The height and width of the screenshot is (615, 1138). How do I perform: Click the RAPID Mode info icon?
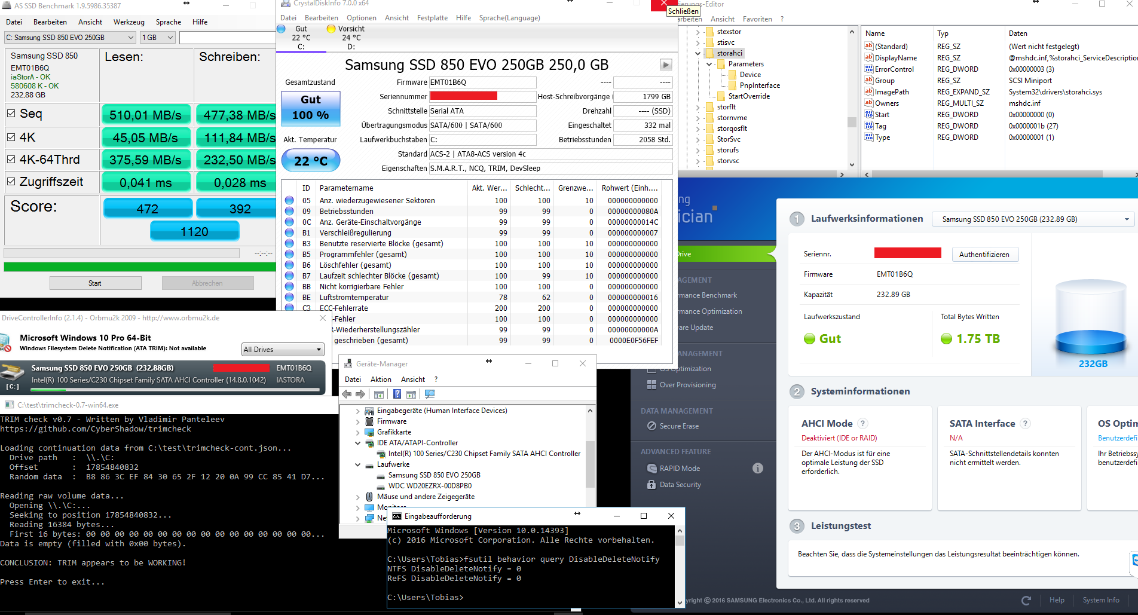click(758, 469)
